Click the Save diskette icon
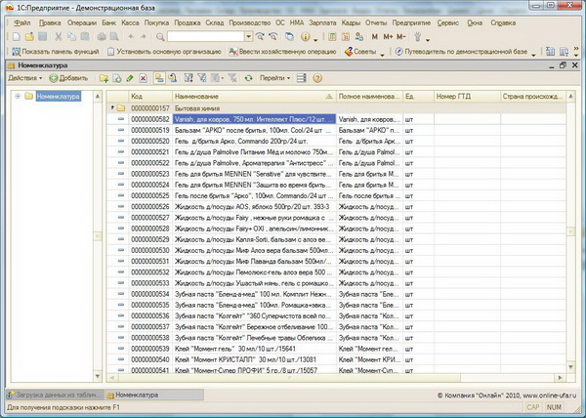 43,36
